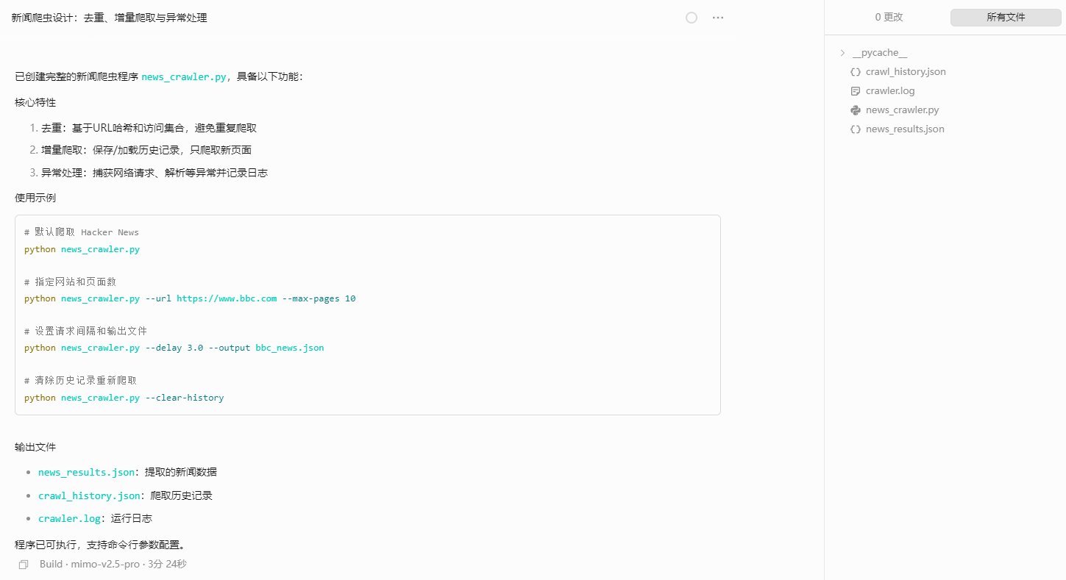Expand the __pycache__ folder chevron

click(842, 53)
